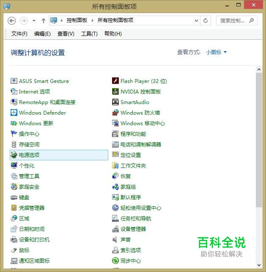The width and height of the screenshot is (266, 272).
Task: Open recent locations dropdown arrow
Action: 34,21
